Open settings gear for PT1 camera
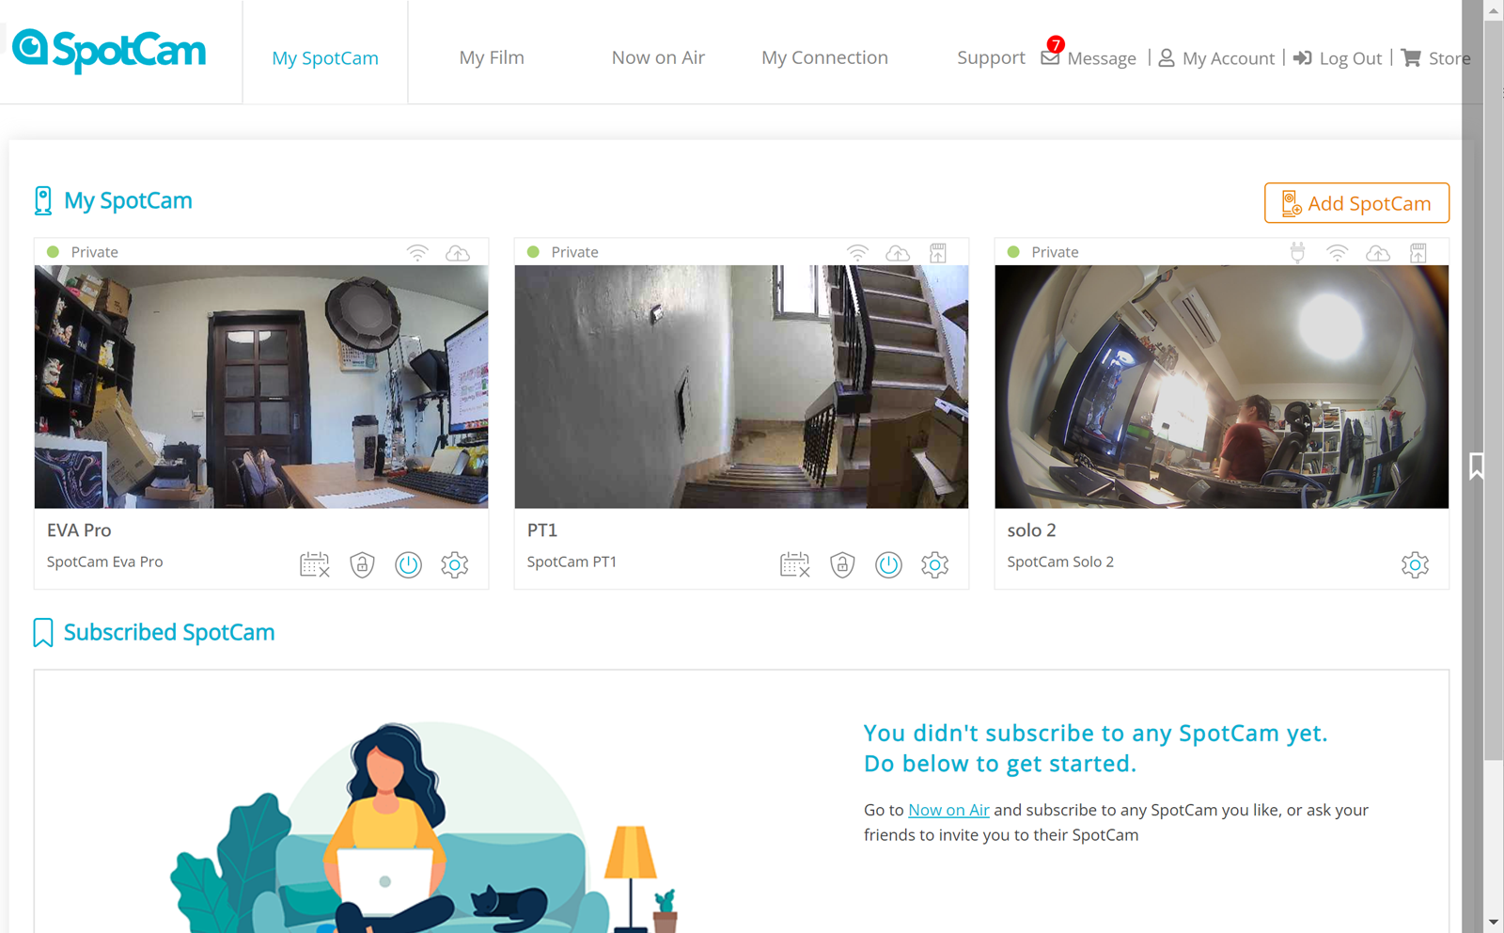The width and height of the screenshot is (1504, 933). (934, 564)
